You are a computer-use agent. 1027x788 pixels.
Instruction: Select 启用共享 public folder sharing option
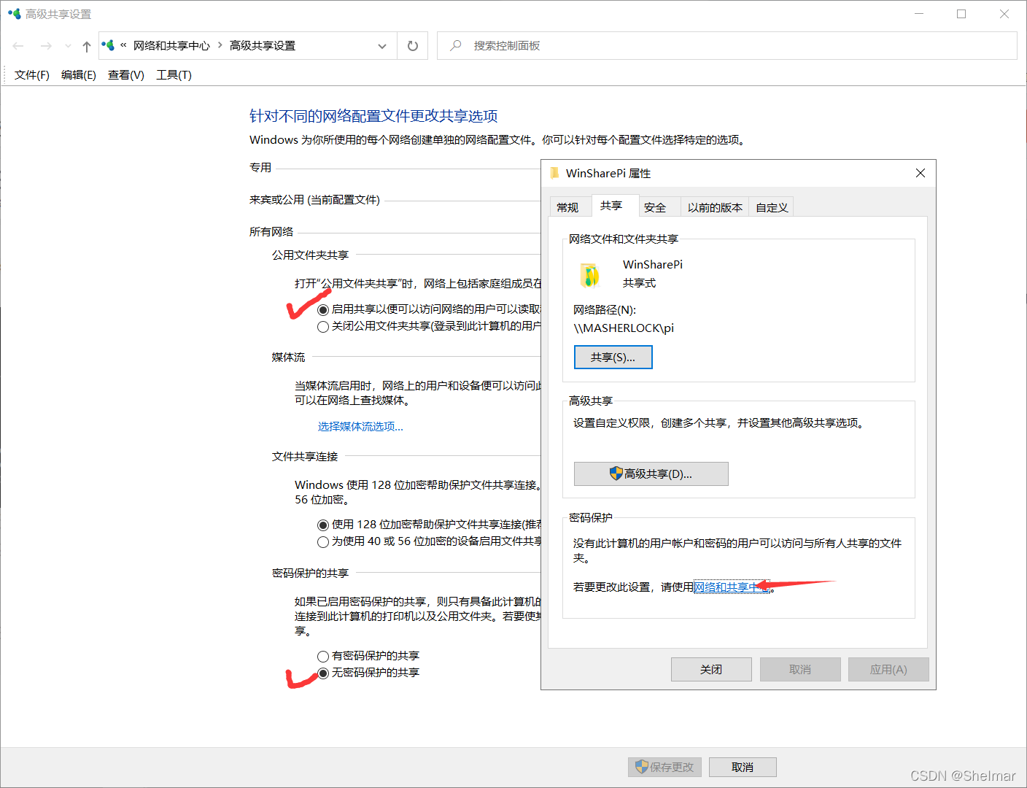pyautogui.click(x=323, y=309)
